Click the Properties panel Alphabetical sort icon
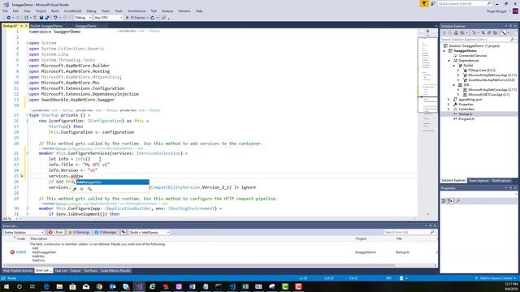This screenshot has height=292, width=520. coord(450,201)
